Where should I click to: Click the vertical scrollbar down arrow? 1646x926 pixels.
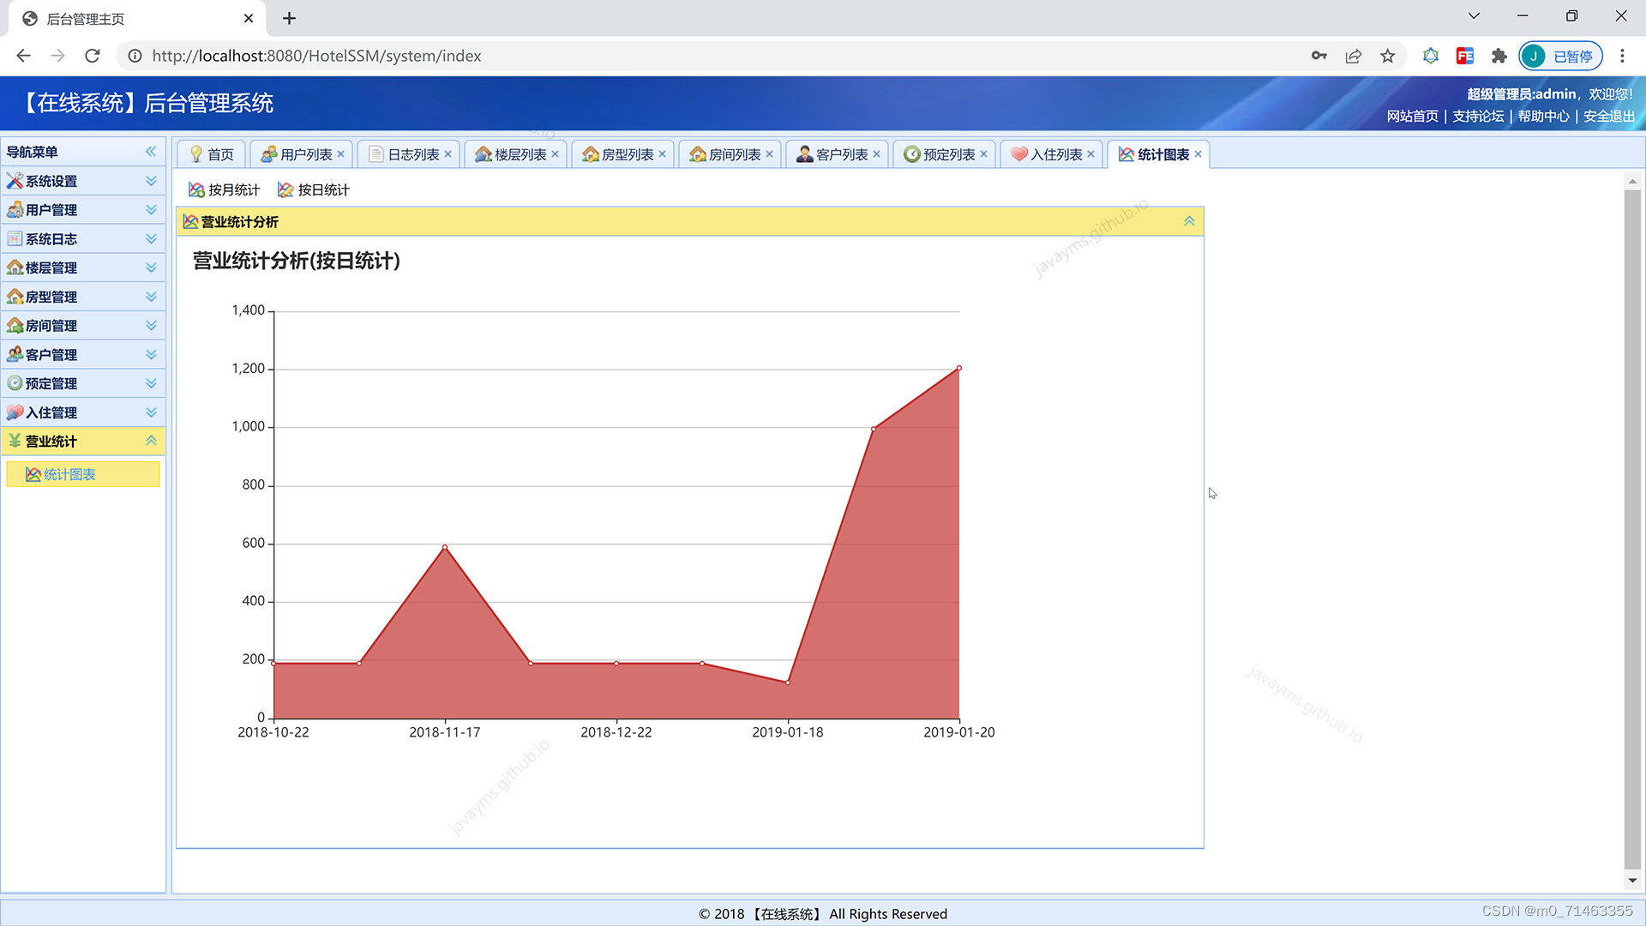1632,881
